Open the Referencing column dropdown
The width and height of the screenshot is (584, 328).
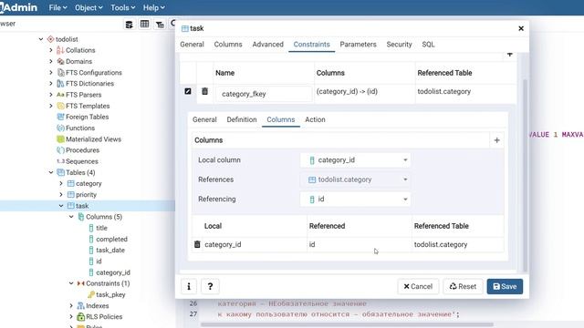(355, 199)
